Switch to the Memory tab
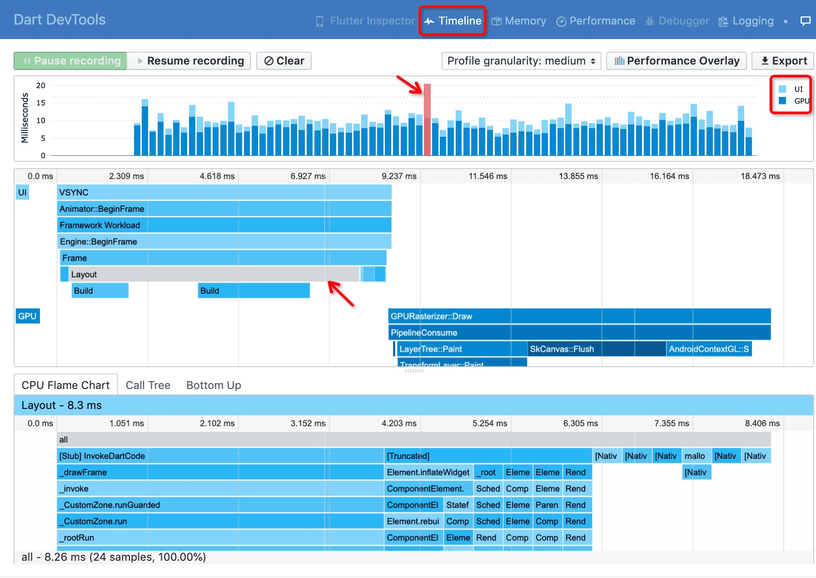The width and height of the screenshot is (816, 578). coord(519,21)
